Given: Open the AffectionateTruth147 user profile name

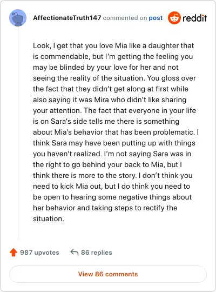Looking at the screenshot, I should click(67, 18).
